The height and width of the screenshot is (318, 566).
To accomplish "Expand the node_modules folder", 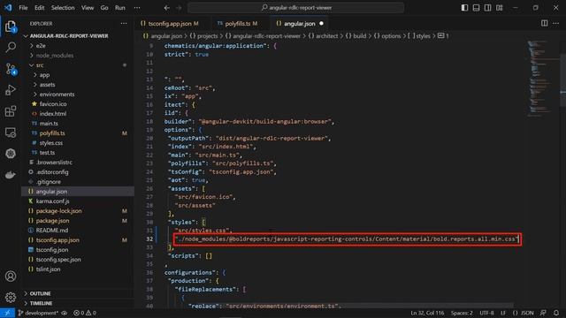I will pyautogui.click(x=55, y=56).
